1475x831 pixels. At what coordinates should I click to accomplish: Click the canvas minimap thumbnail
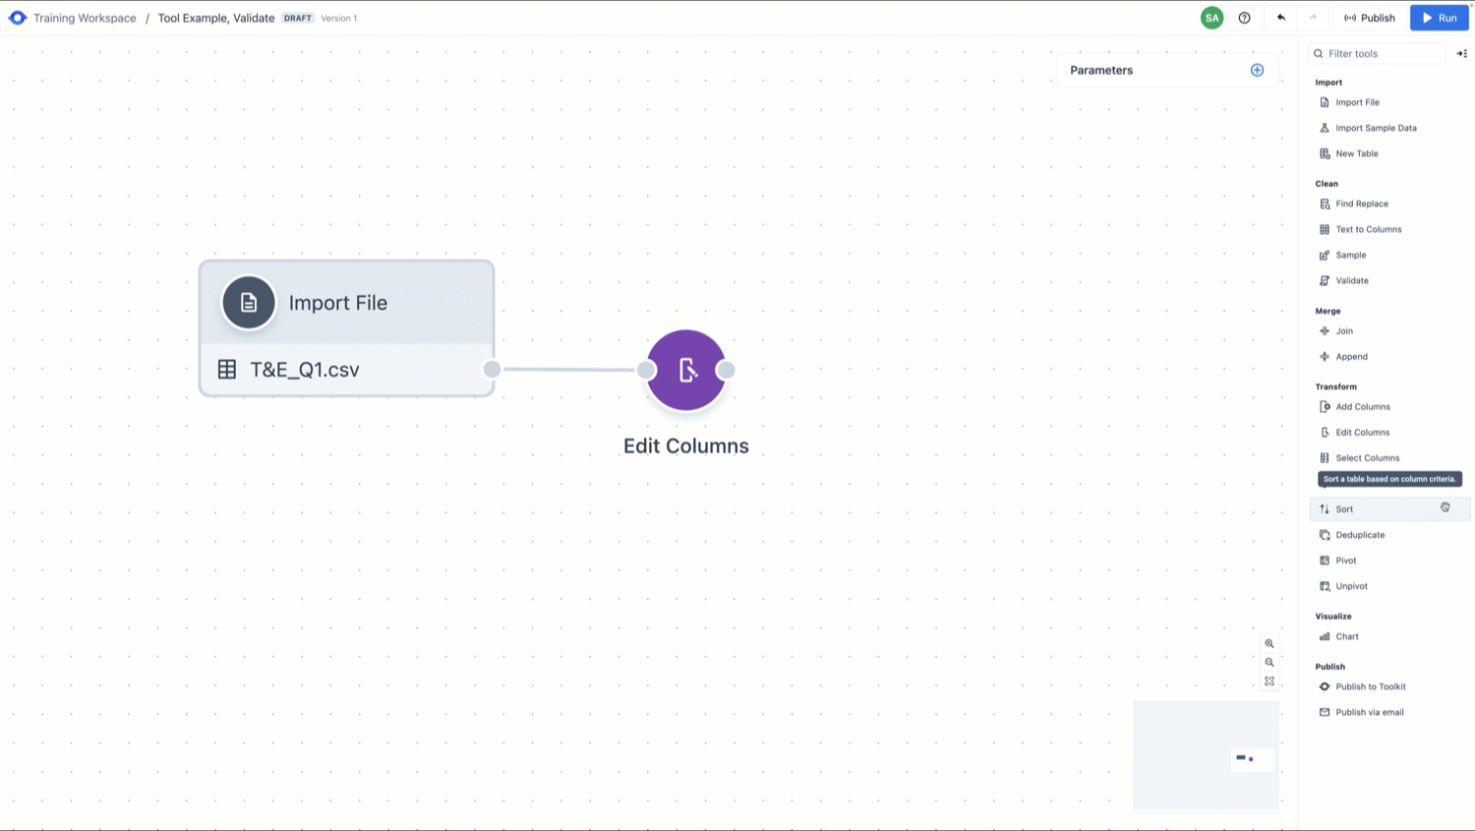click(1207, 756)
